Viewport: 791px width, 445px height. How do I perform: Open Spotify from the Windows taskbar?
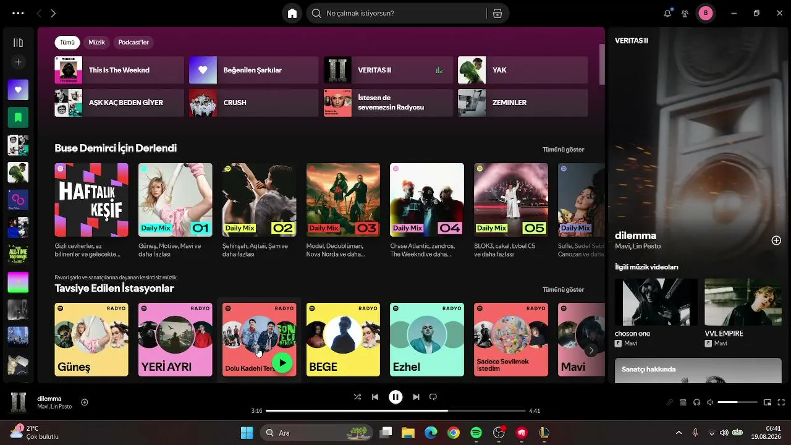476,433
